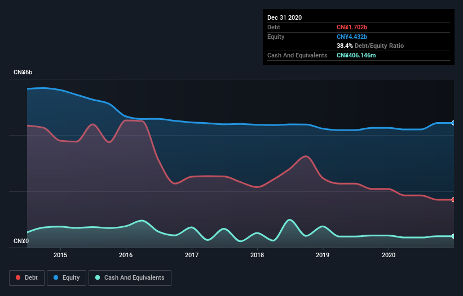Click the 2015 x-axis label
This screenshot has width=463, height=296.
tap(60, 255)
